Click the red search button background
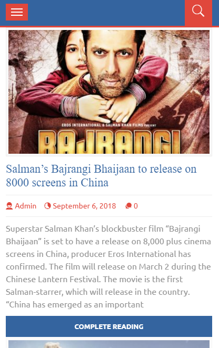Image resolution: width=219 pixels, height=348 pixels. point(198,13)
